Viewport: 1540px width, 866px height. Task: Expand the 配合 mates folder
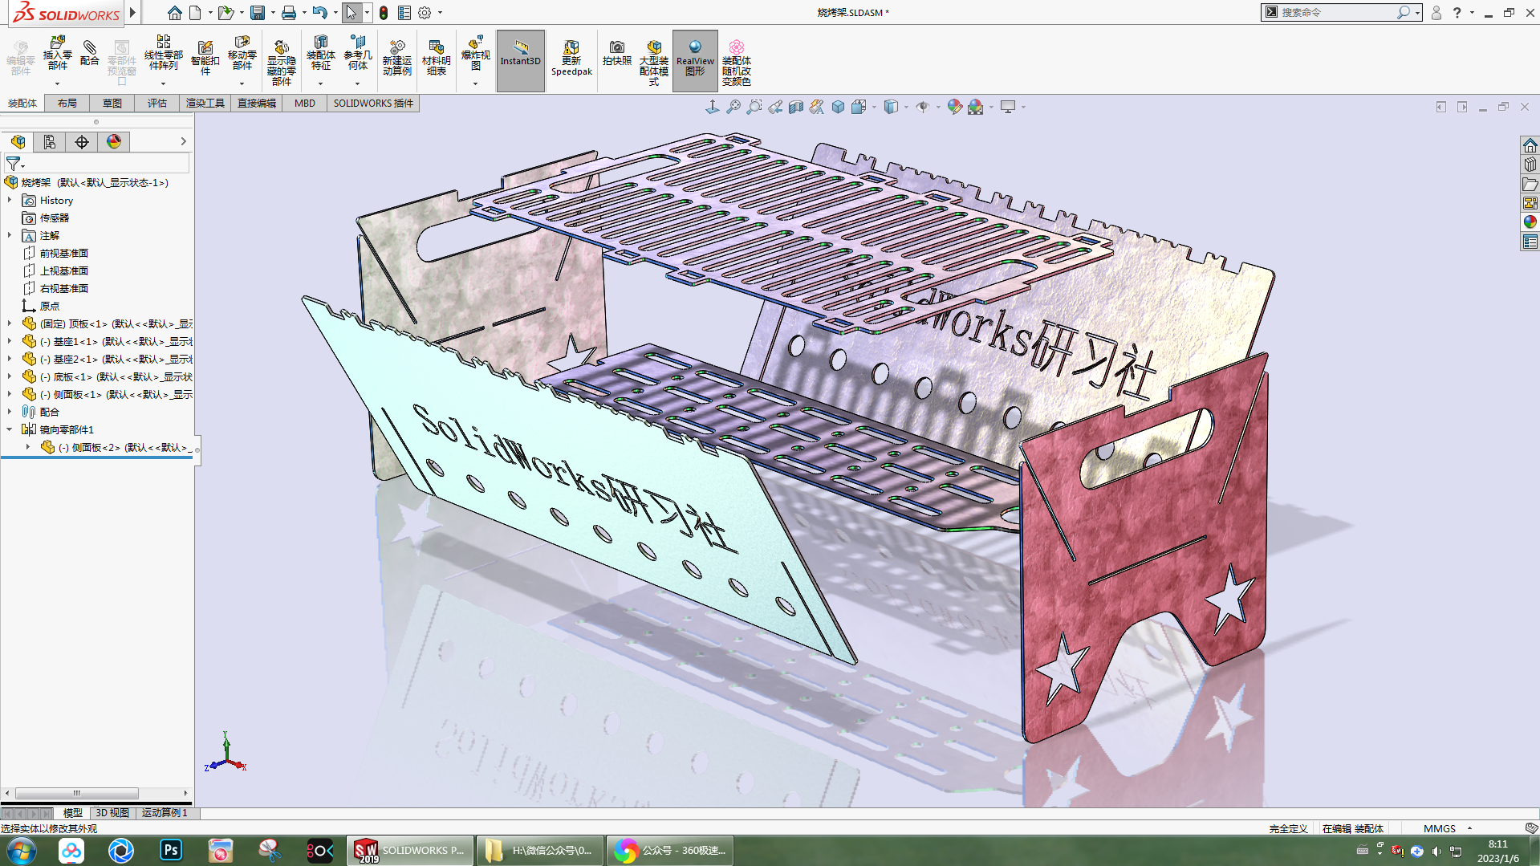(10, 412)
